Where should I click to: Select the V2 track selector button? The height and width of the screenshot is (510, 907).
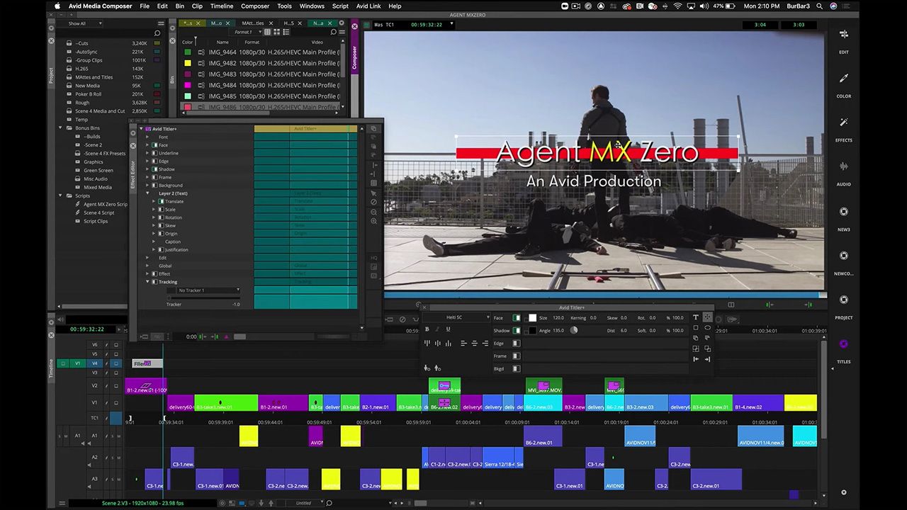click(94, 386)
